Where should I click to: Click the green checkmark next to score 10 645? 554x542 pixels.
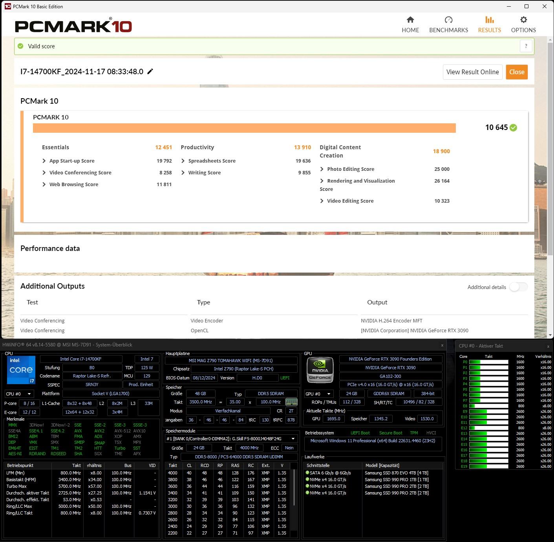(513, 128)
